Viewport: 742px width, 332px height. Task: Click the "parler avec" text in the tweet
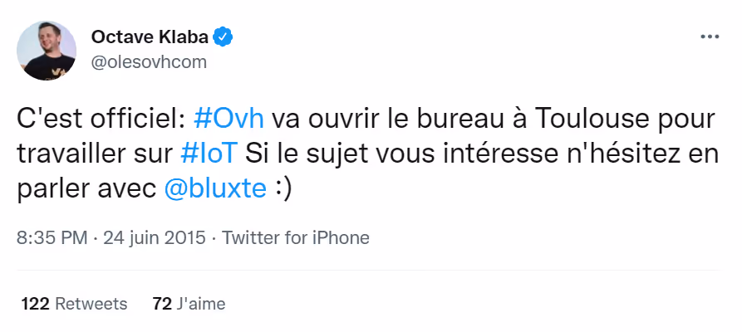pos(85,188)
